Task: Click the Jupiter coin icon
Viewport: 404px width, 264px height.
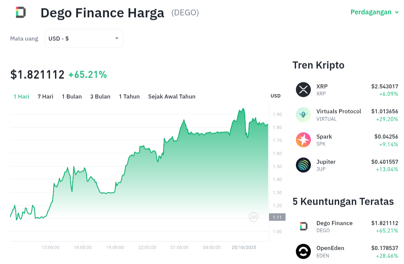Action: (x=303, y=165)
